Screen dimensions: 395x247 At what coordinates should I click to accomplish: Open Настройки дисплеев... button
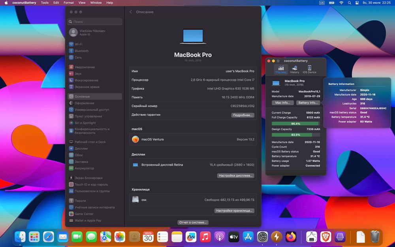pyautogui.click(x=235, y=175)
